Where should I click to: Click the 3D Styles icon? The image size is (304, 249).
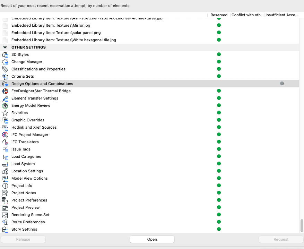(5, 55)
